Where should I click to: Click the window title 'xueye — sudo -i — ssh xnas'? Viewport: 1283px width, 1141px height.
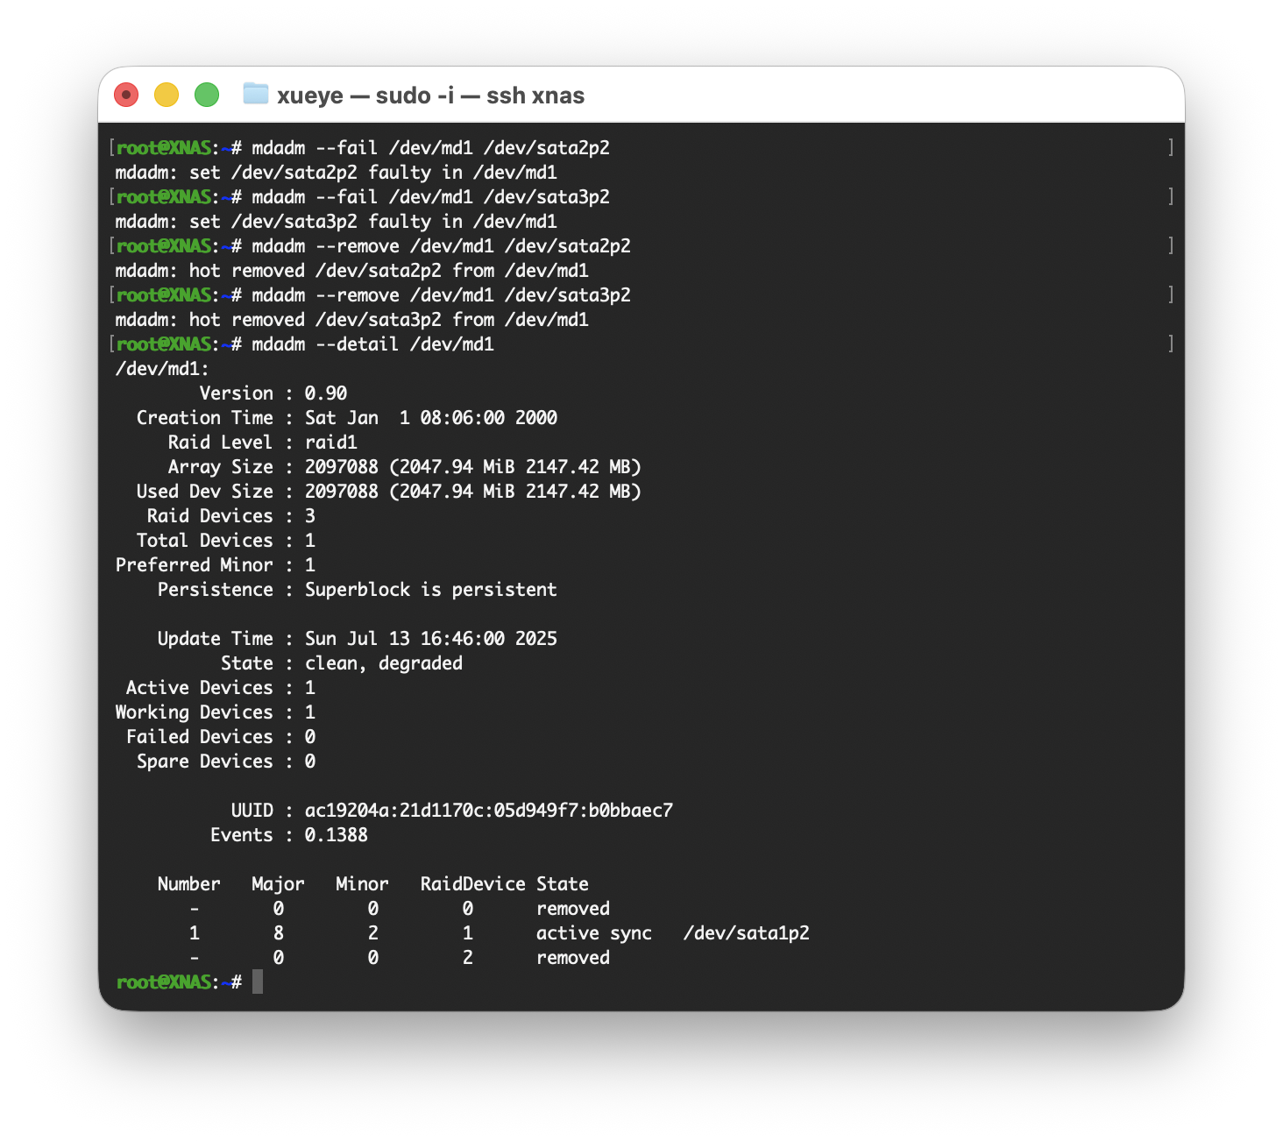pyautogui.click(x=430, y=96)
